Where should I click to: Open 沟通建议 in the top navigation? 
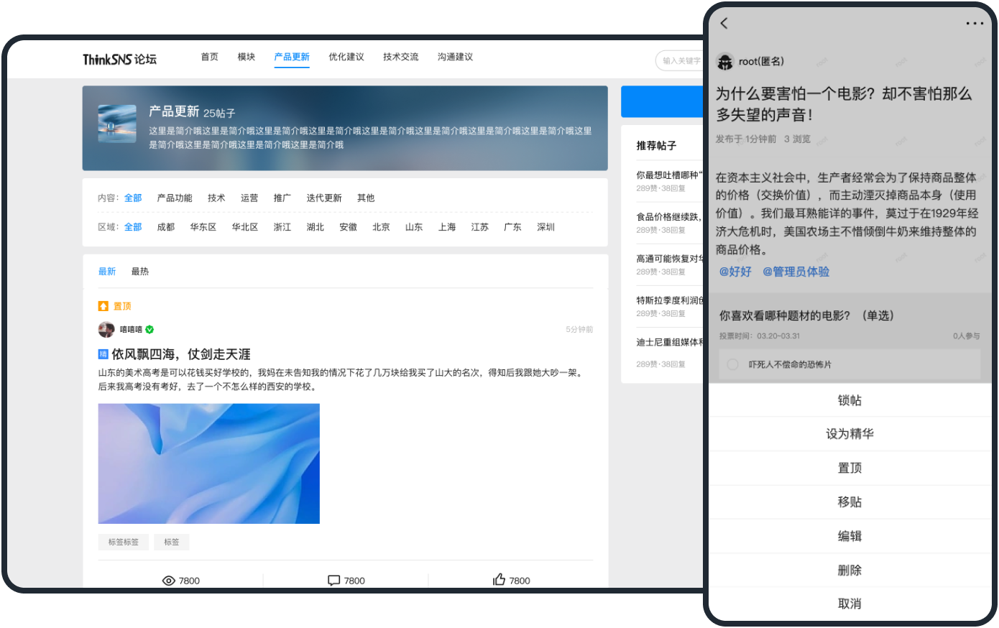click(456, 57)
